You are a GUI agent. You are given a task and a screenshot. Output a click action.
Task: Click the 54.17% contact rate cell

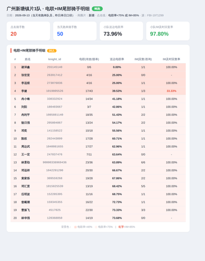tap(117, 123)
